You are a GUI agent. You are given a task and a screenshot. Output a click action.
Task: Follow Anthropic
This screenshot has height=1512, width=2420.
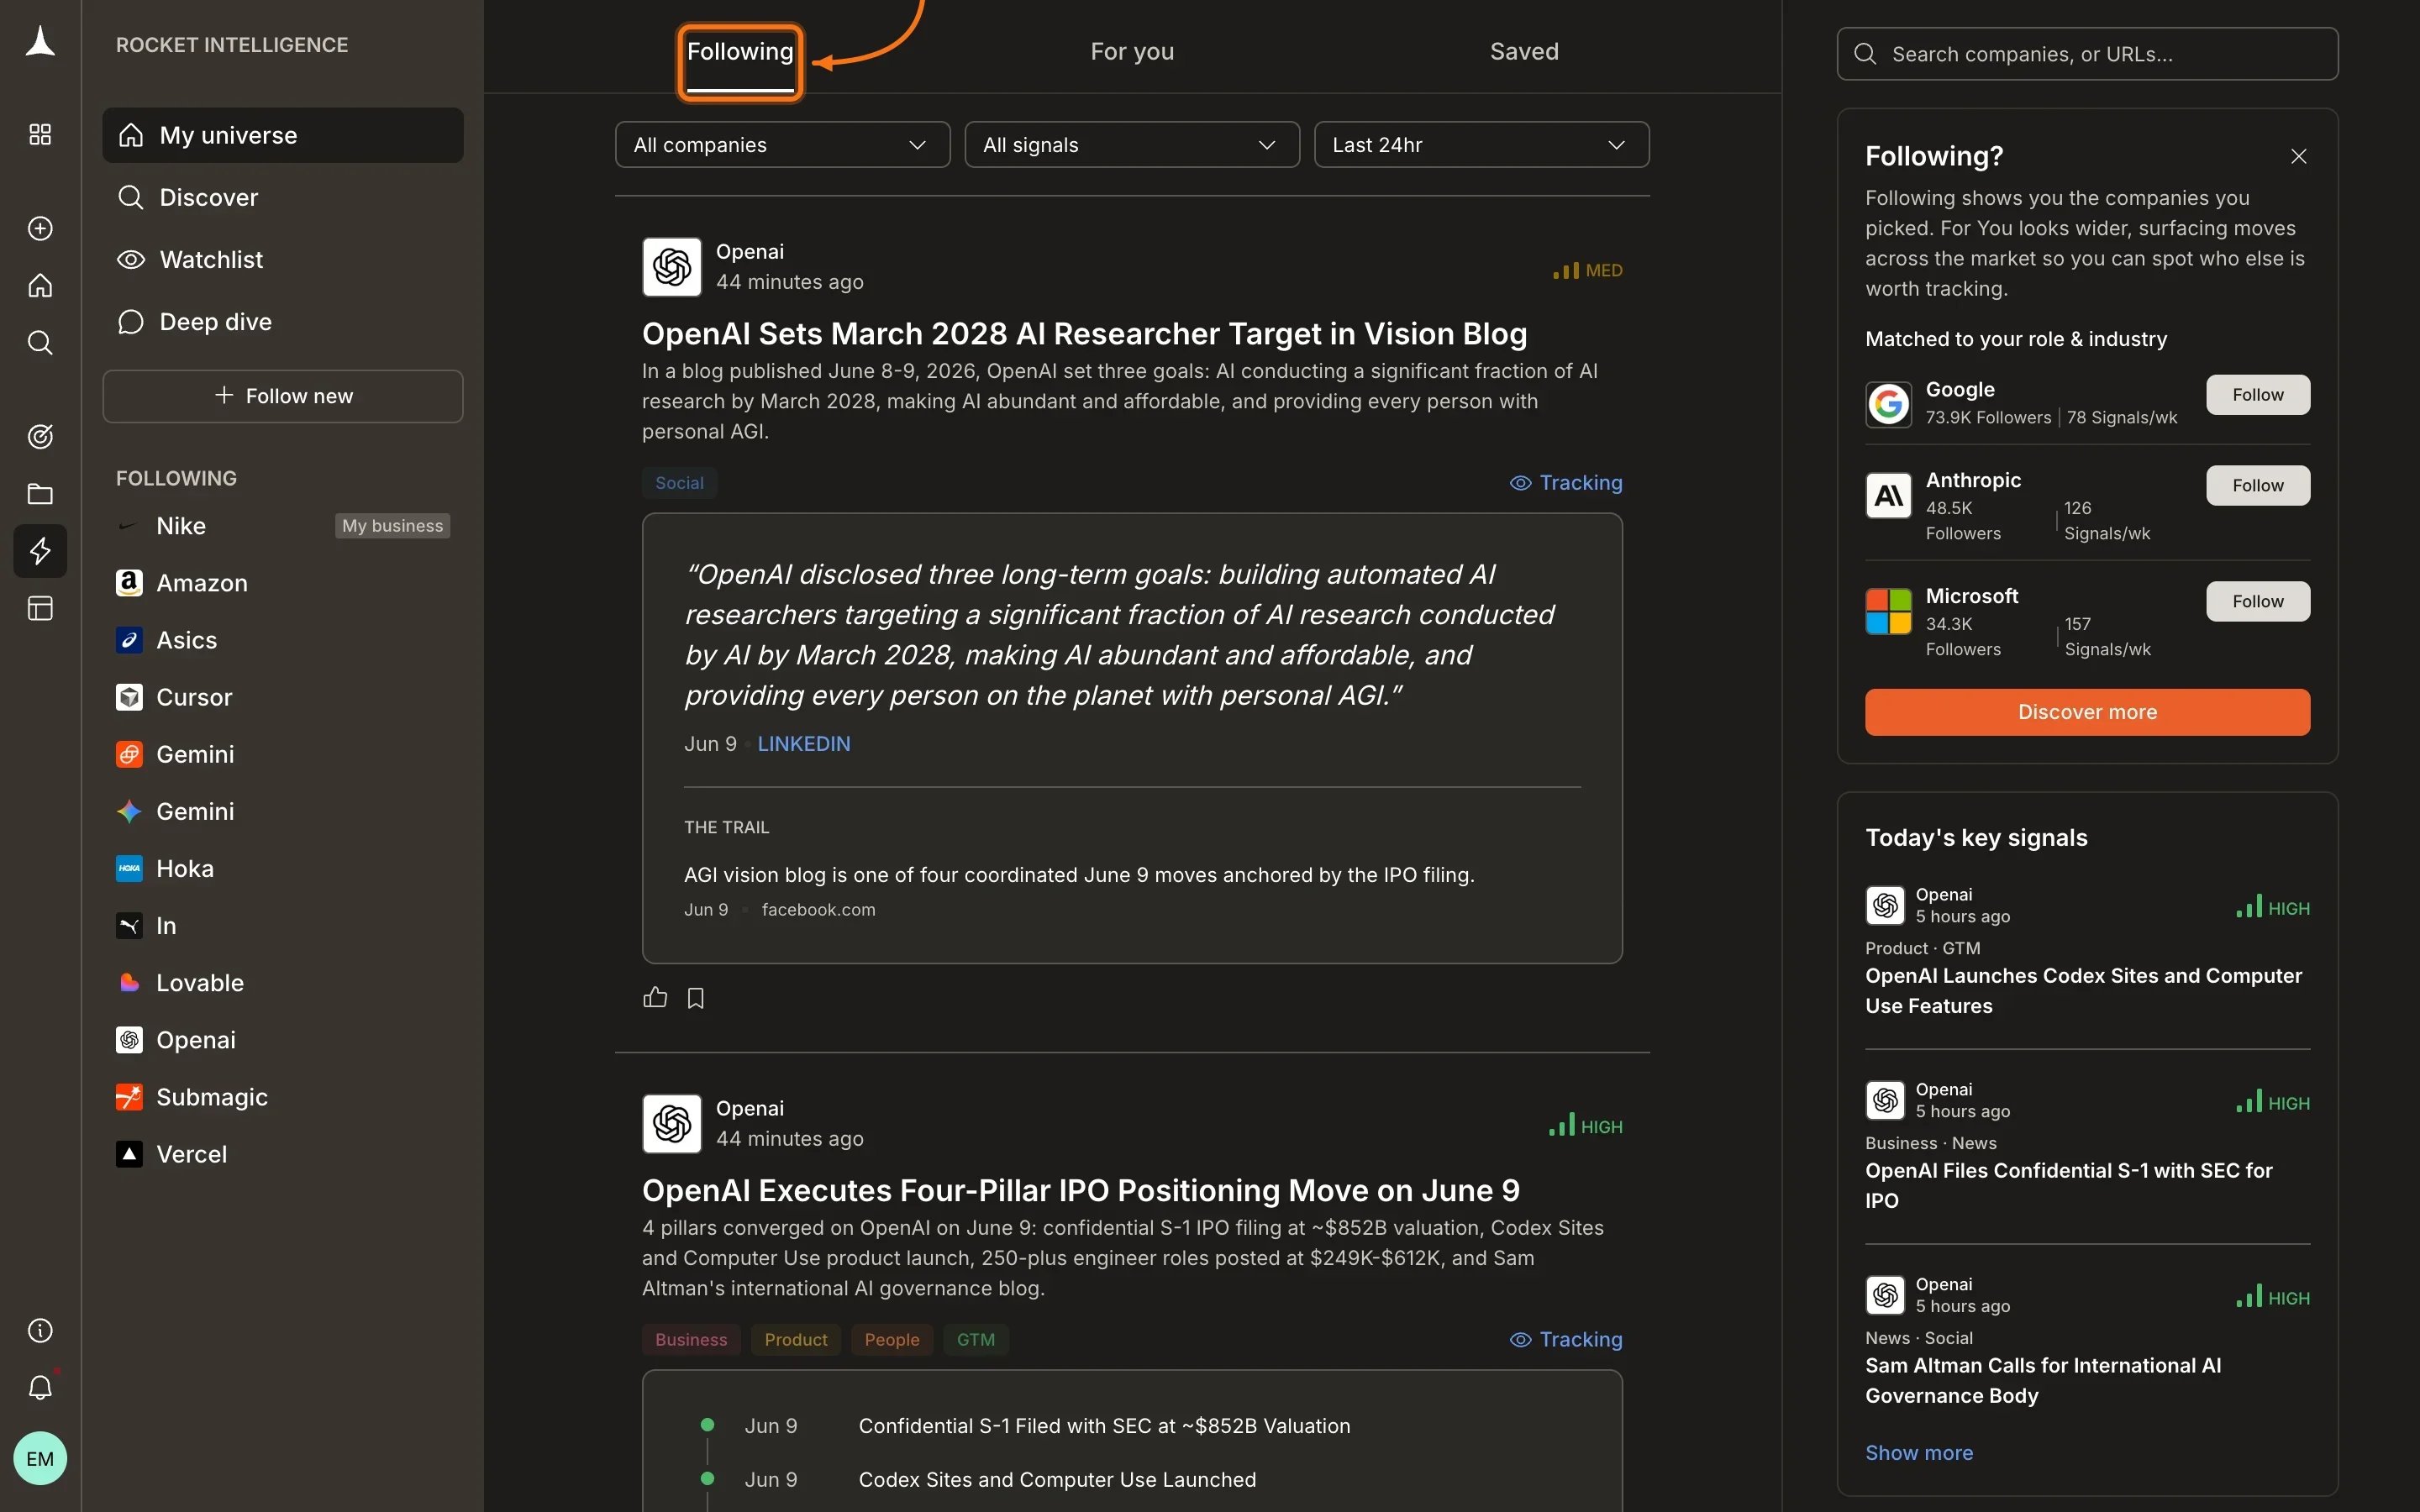2258,485
